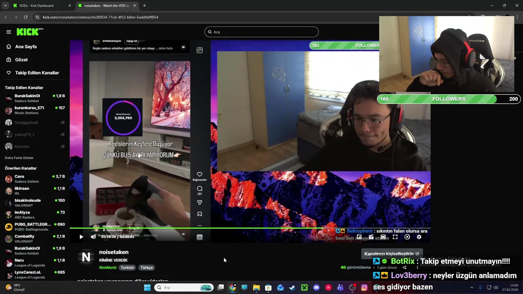
Task: Click Kanalınızı kişiselleştirin button
Action: coord(391,254)
